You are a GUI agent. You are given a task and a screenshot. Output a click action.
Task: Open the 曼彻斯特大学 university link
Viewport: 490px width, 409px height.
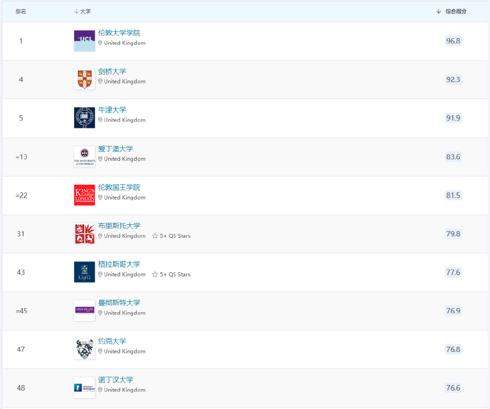pyautogui.click(x=119, y=303)
